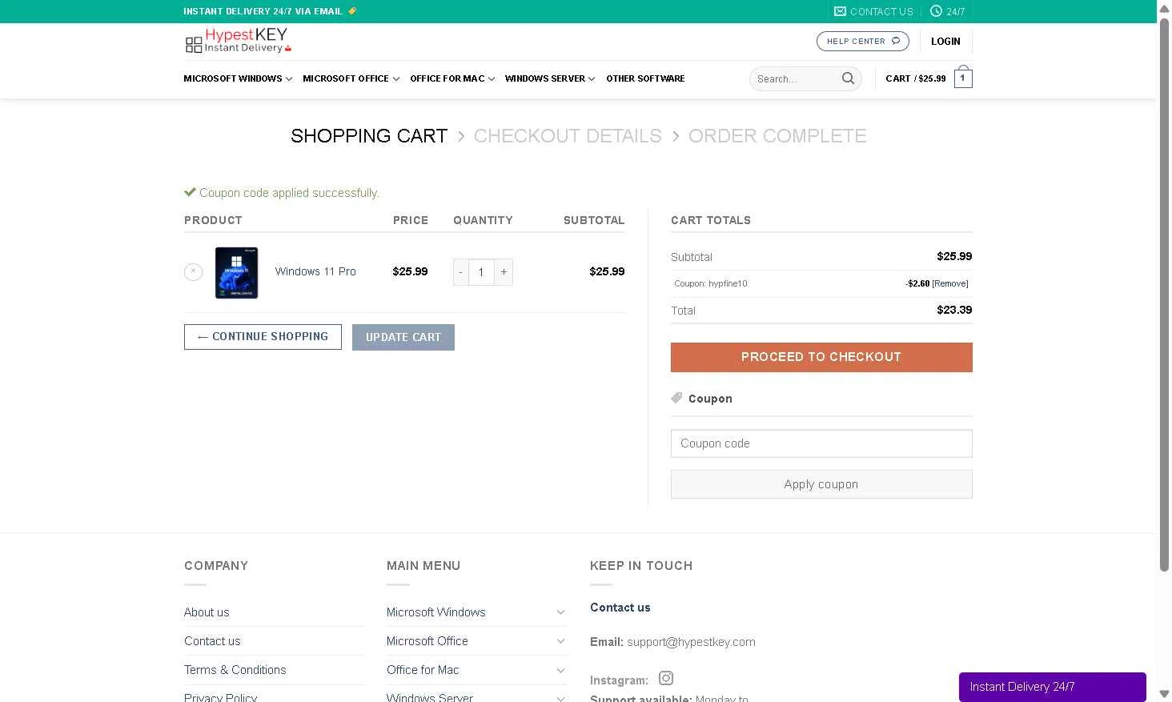Go to Checkout Details step
1172x702 pixels.
click(568, 136)
